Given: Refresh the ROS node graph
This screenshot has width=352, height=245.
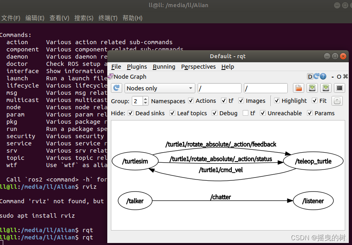Looking at the screenshot, I should tap(117, 88).
